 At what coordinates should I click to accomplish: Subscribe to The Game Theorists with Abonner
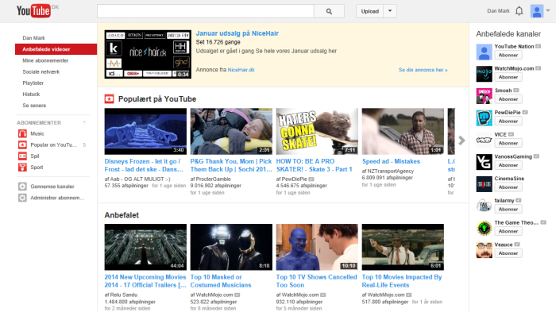(x=508, y=231)
